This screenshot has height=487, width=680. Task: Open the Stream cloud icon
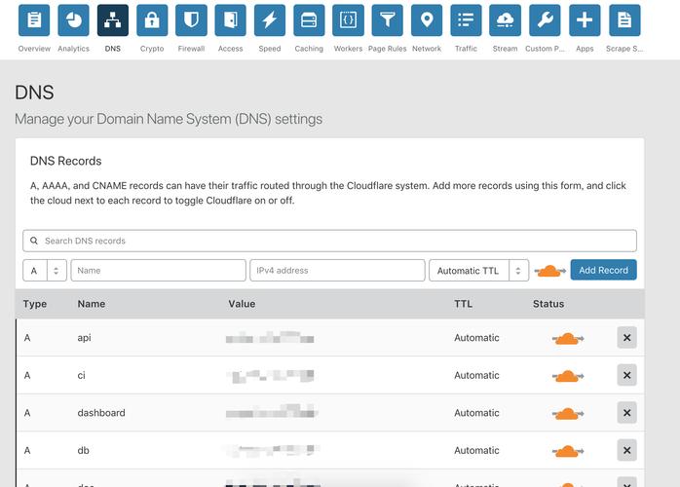(505, 19)
